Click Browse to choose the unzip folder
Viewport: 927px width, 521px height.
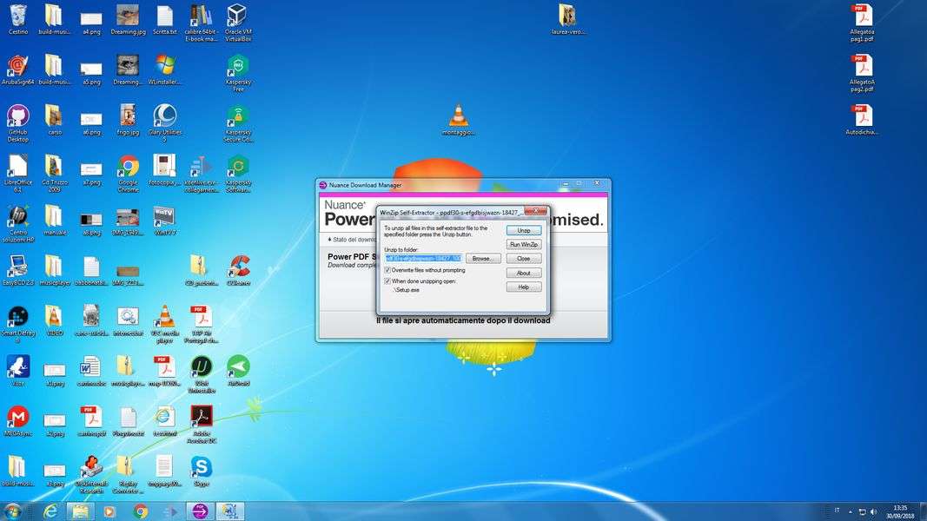483,259
